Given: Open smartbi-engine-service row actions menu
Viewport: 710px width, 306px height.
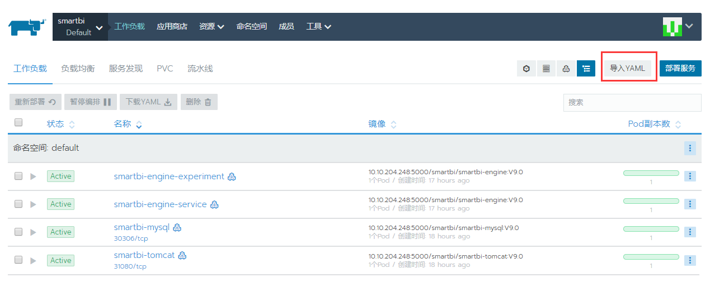Looking at the screenshot, I should (690, 204).
